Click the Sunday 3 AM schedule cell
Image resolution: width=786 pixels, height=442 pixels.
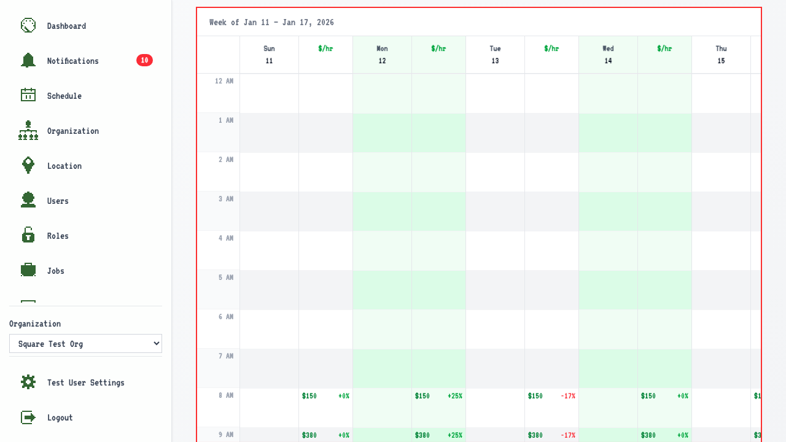point(269,211)
